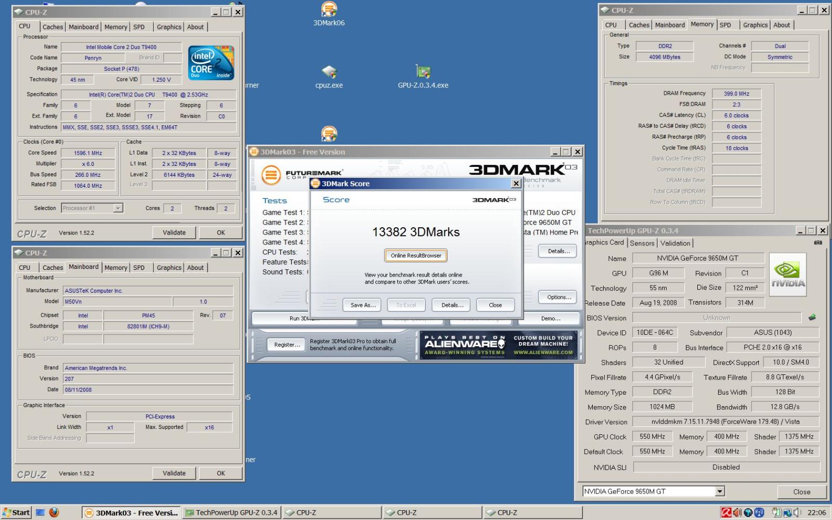Image resolution: width=832 pixels, height=520 pixels.
Task: Click the black circle T tray icon
Action: click(x=748, y=513)
